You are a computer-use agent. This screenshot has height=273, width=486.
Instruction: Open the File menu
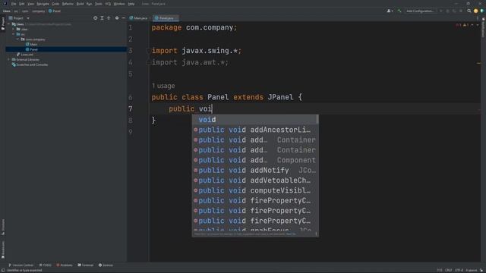coord(14,4)
